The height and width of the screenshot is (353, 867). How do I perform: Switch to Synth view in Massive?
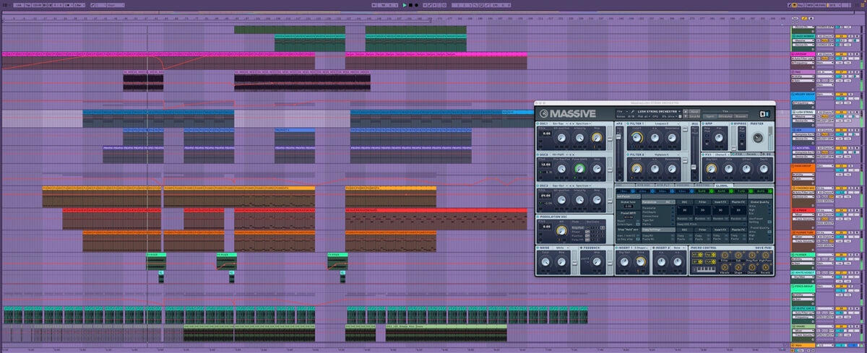[x=711, y=116]
